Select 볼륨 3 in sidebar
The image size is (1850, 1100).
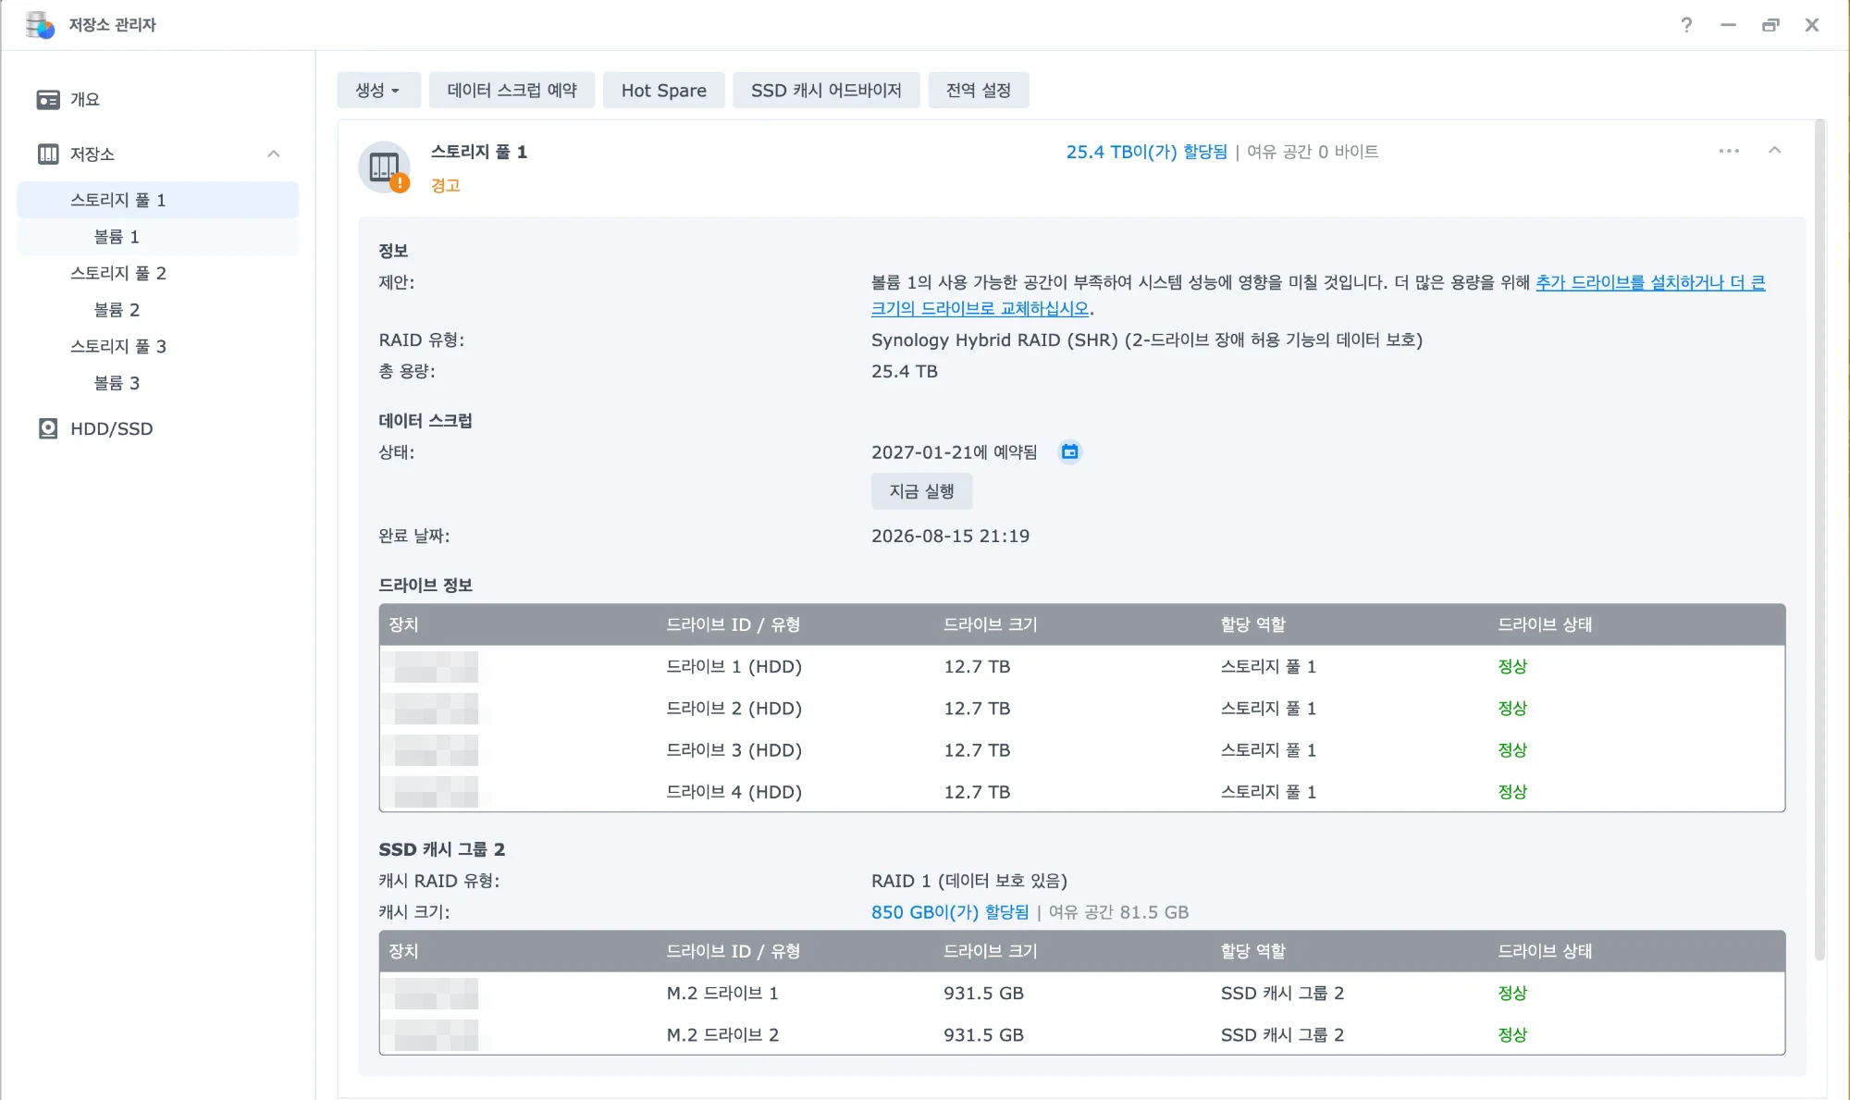coord(158,383)
